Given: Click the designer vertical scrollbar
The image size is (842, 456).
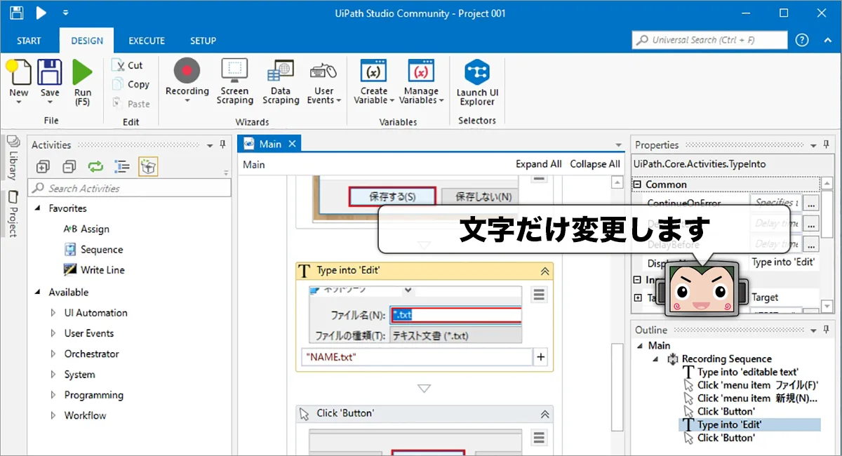Looking at the screenshot, I should point(617,386).
